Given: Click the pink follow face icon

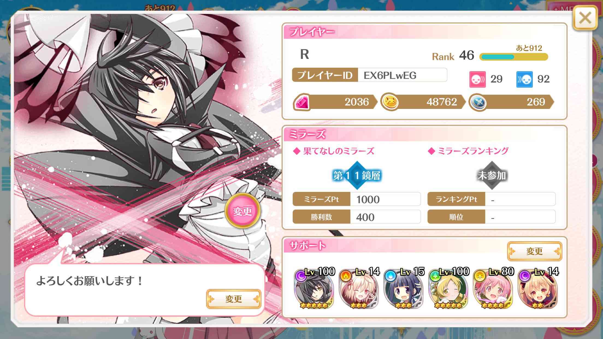Looking at the screenshot, I should pyautogui.click(x=477, y=79).
